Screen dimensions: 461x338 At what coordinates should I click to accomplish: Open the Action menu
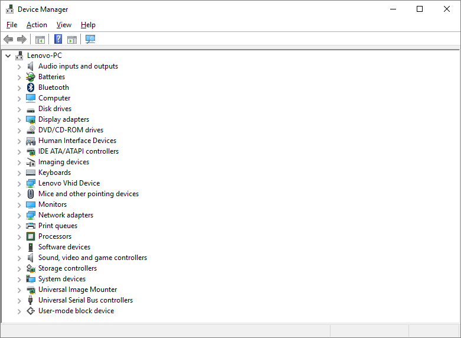(x=37, y=25)
